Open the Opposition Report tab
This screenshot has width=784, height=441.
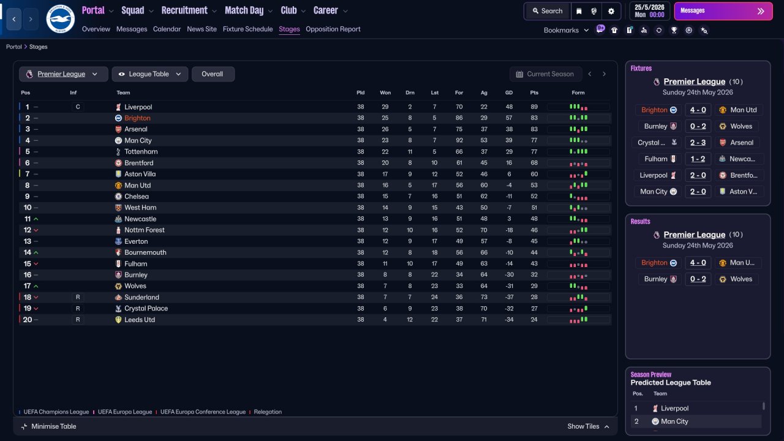tap(333, 29)
